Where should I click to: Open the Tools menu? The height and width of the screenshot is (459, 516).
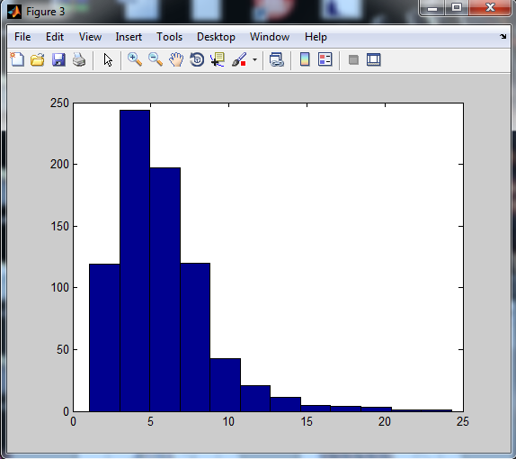(x=170, y=37)
